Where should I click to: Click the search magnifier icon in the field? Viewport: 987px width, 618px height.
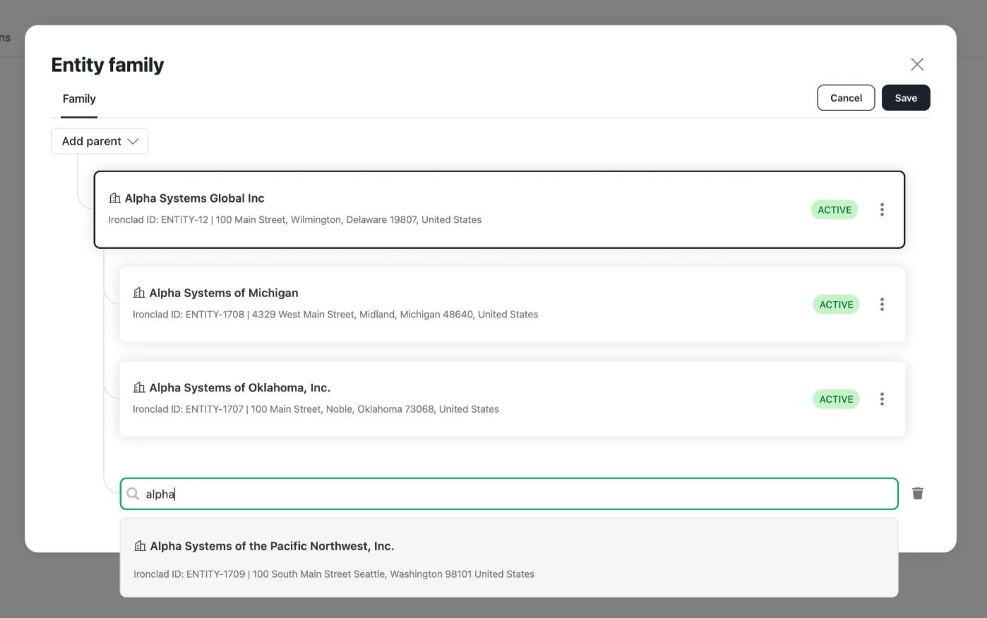(133, 494)
